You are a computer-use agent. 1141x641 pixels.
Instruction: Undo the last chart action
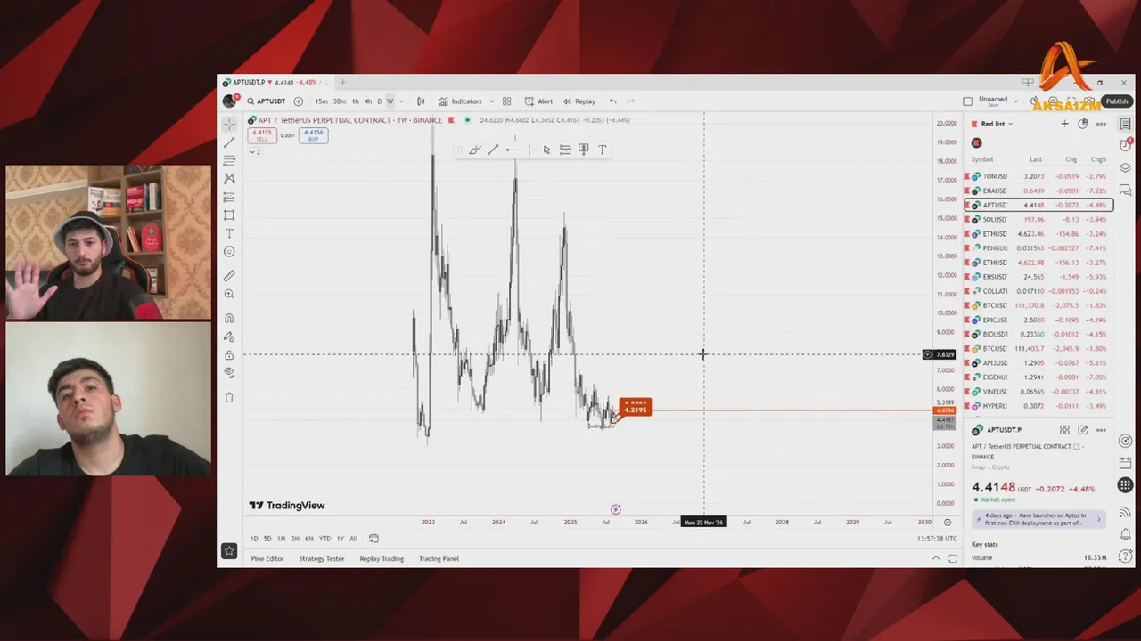(x=612, y=101)
